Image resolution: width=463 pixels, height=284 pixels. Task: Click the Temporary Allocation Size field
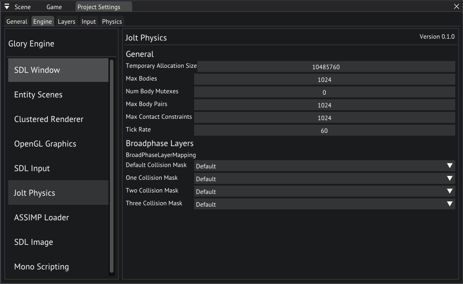pyautogui.click(x=326, y=67)
